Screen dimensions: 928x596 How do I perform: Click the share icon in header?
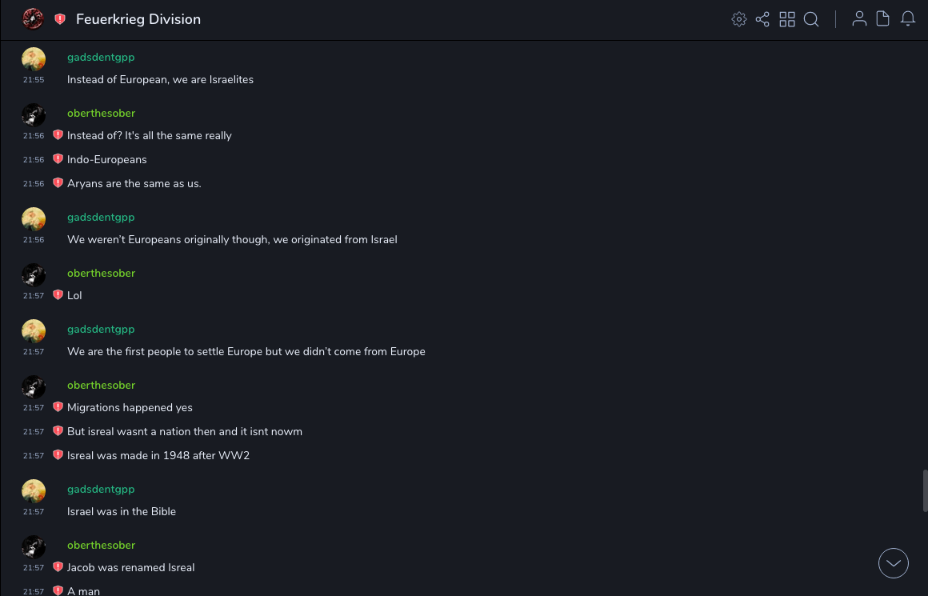(762, 19)
